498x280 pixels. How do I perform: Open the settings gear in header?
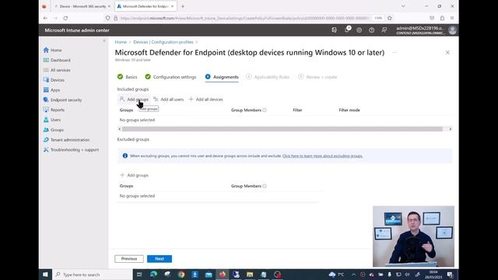point(359,30)
